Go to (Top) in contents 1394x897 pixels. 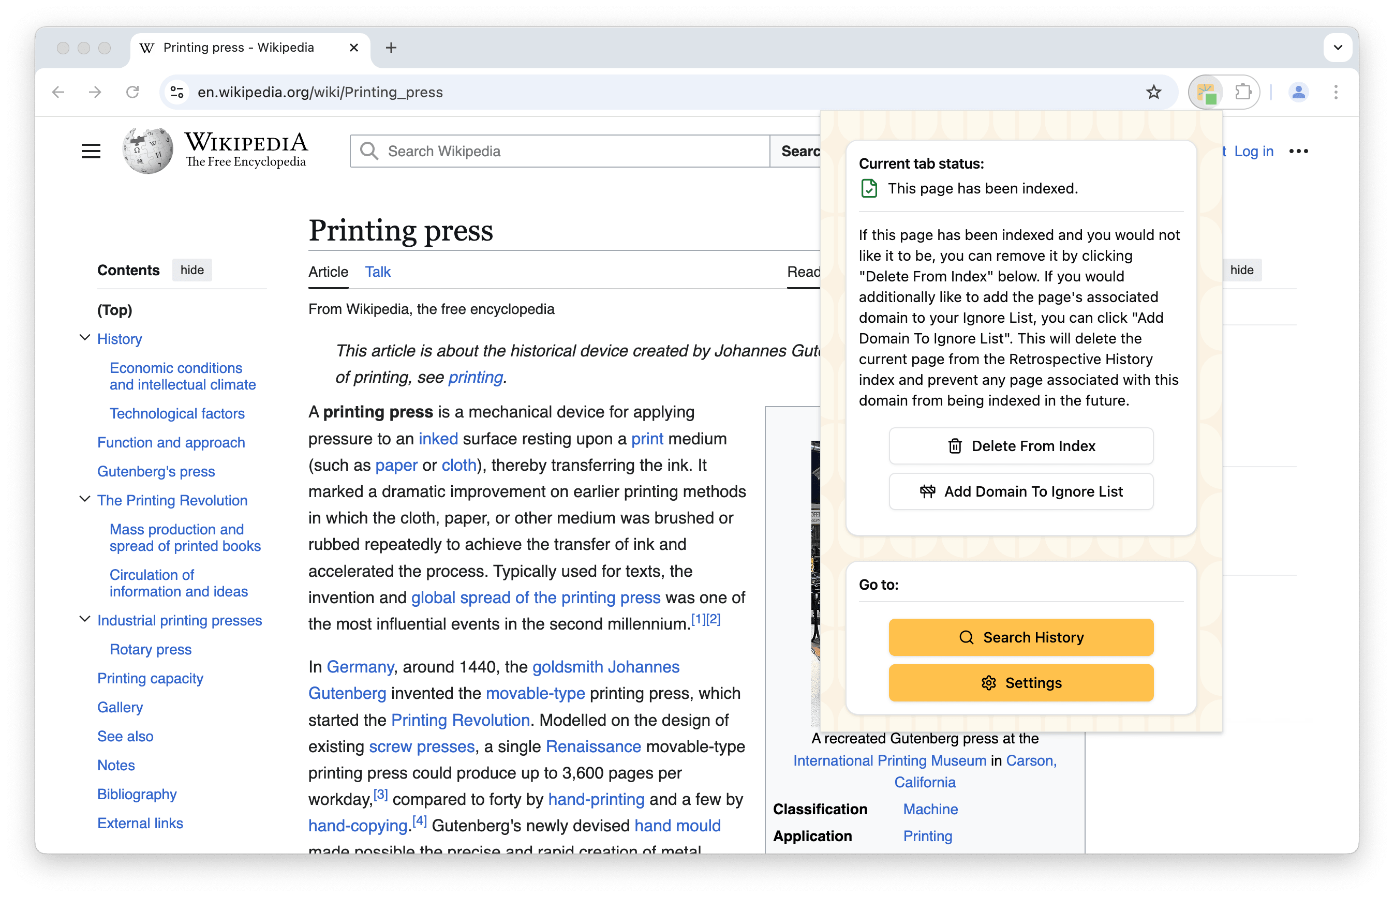coord(115,310)
